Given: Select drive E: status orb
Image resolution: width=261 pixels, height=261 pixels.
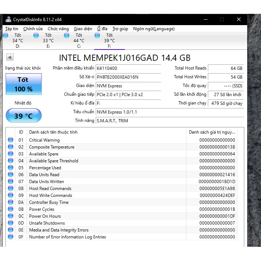Looking at the screenshot, I should [x=36, y=35].
